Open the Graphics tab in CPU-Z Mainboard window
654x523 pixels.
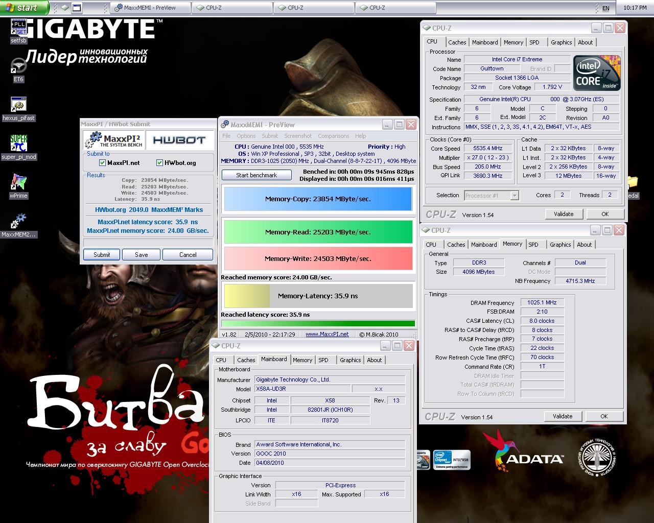coord(350,360)
